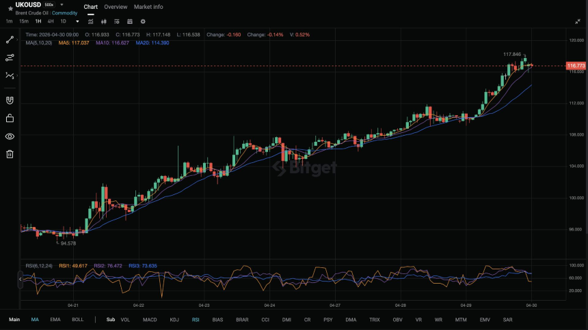588x330 pixels.
Task: Select the 1D timeframe
Action: [x=63, y=21]
